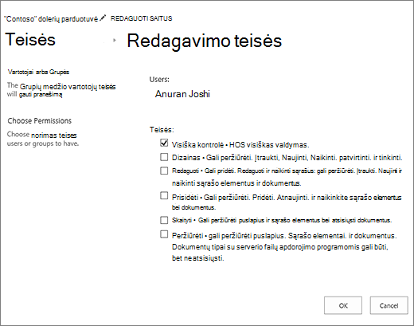Select the Skaityti permission checkbox

click(x=164, y=220)
